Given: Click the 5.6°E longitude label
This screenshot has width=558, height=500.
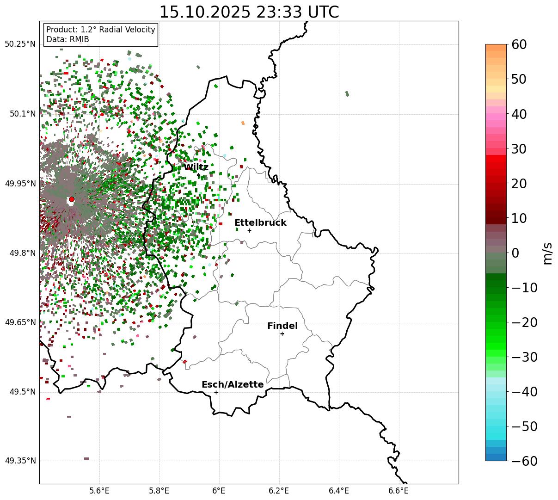Looking at the screenshot, I should (99, 491).
